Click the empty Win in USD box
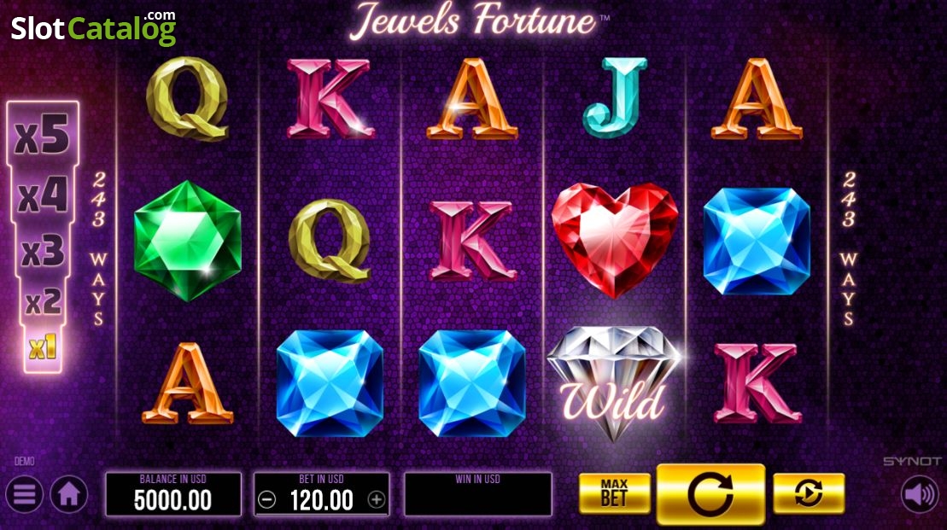This screenshot has width=947, height=530. point(477,494)
